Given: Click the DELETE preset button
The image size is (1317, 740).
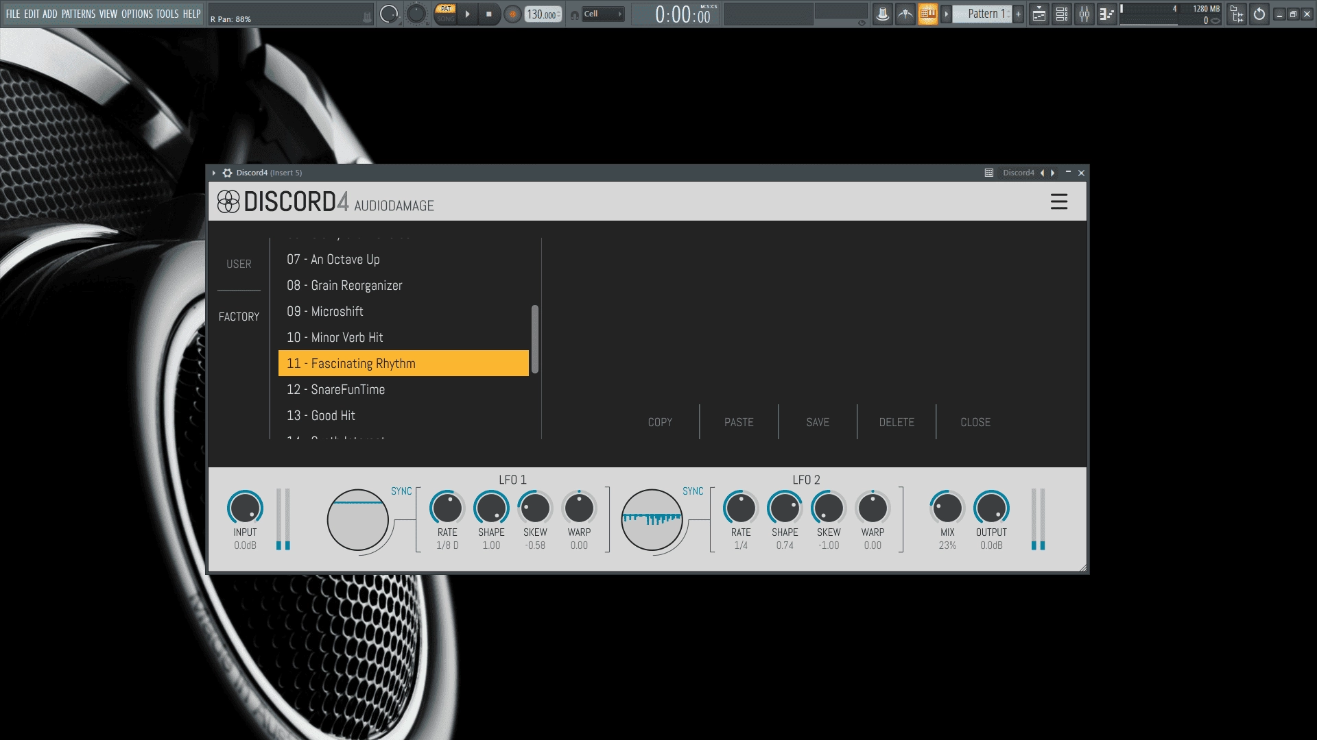Looking at the screenshot, I should click(x=897, y=422).
